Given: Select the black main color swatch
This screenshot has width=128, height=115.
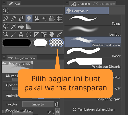Looking at the screenshot, I should (17, 43).
